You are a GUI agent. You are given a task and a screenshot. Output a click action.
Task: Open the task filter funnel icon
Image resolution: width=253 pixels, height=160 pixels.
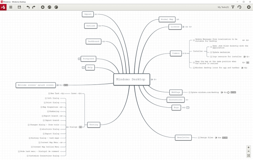[x=233, y=7]
